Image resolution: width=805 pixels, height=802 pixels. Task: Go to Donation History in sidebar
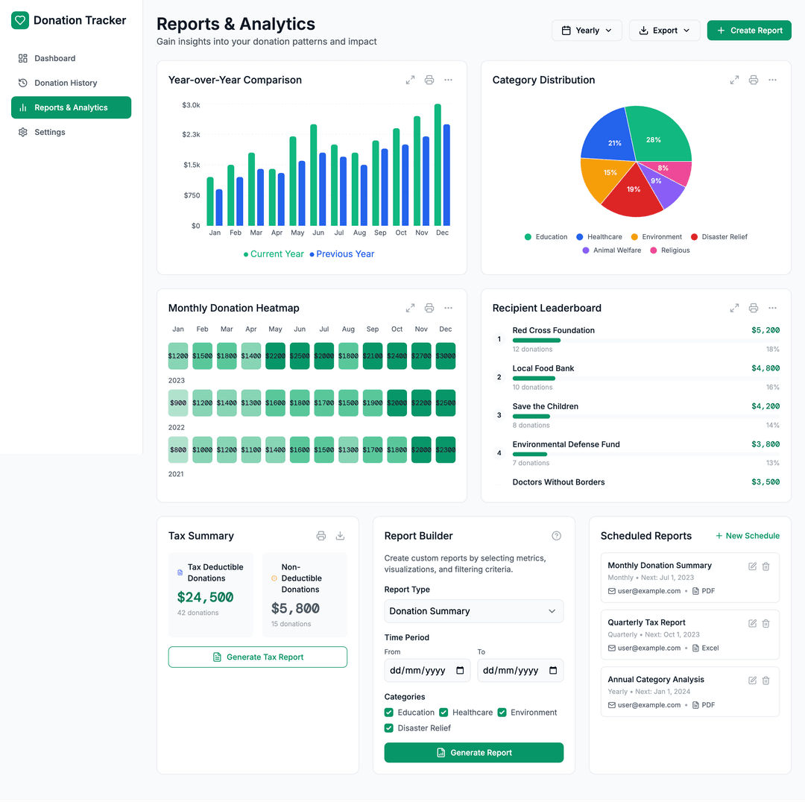click(66, 83)
